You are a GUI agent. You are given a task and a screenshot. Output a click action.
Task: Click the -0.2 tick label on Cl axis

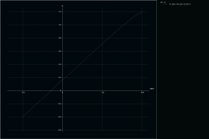60,104
